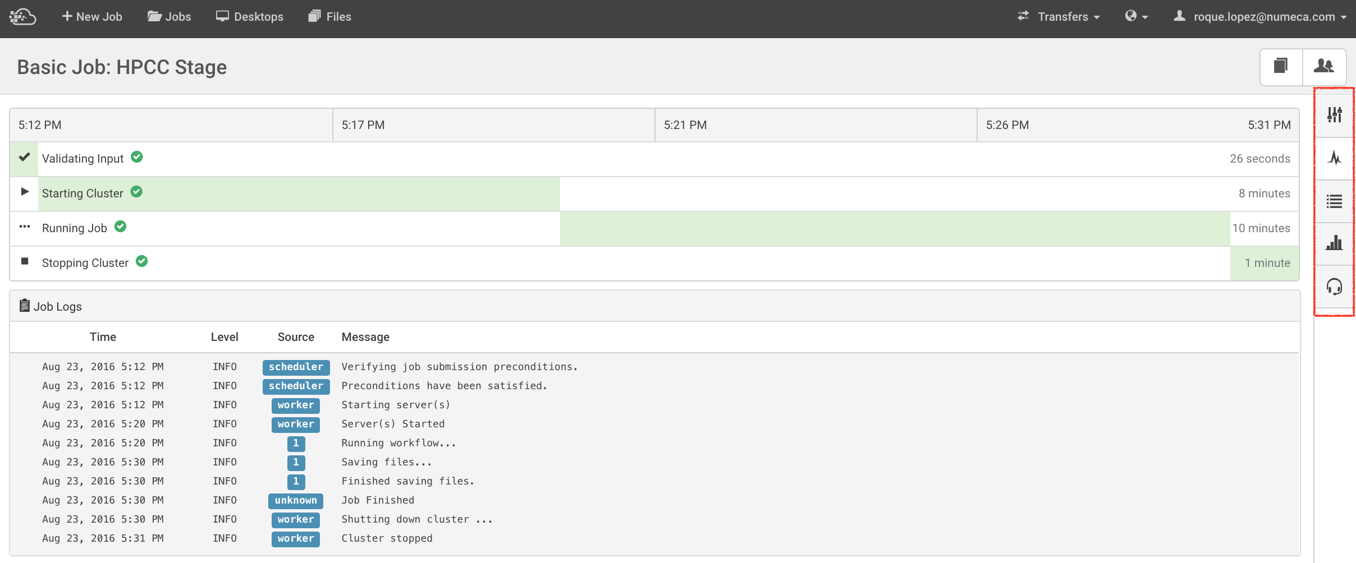Toggle the Validating Input checkmark row icon
This screenshot has height=563, width=1356.
pyautogui.click(x=24, y=158)
